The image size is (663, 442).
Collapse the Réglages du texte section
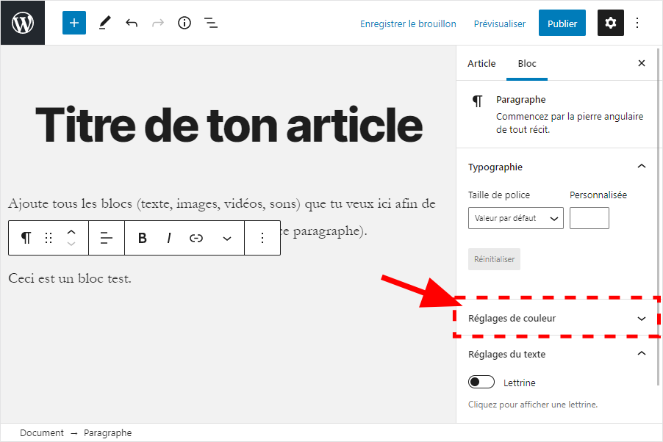[x=641, y=354]
